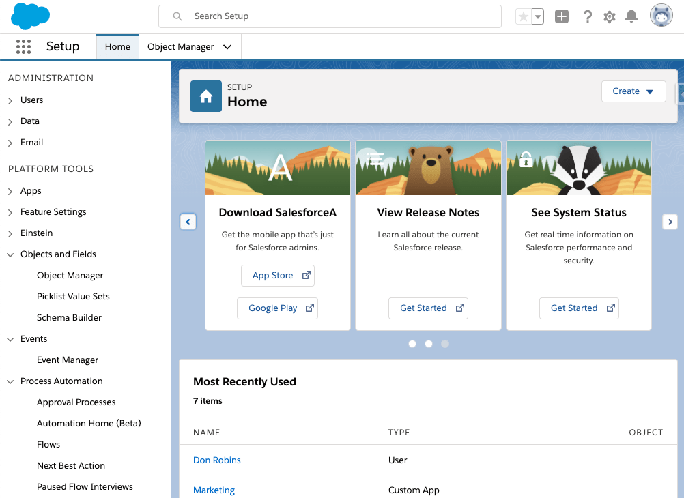
Task: Click the second carousel pagination dot
Action: click(x=428, y=344)
